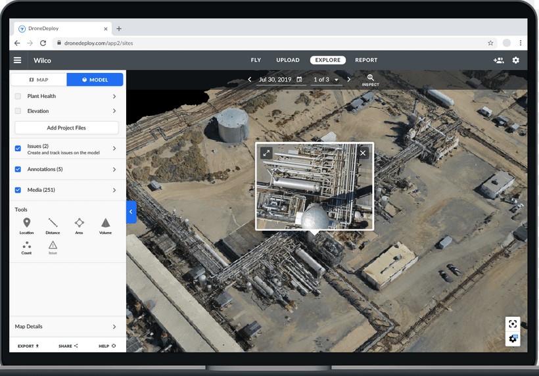Screen dimensions: 539x376
Task: Click browser back arrow
Action: click(x=17, y=43)
